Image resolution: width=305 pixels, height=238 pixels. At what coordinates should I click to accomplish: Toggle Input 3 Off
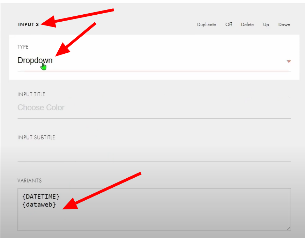(x=229, y=25)
